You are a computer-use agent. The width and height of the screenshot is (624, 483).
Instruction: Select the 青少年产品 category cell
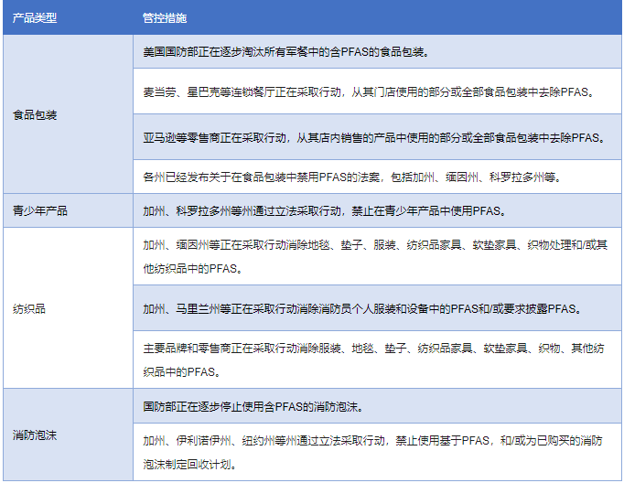pos(40,210)
